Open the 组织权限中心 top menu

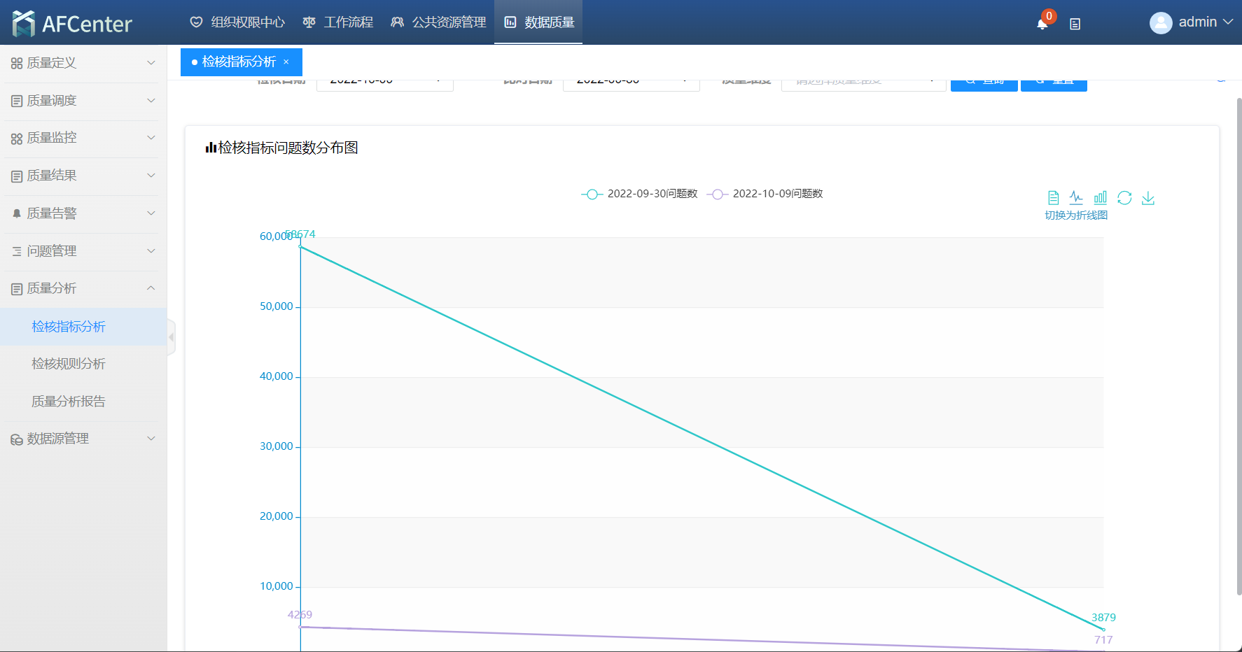point(238,22)
